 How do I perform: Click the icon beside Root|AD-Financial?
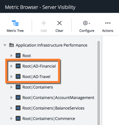(x=18, y=66)
